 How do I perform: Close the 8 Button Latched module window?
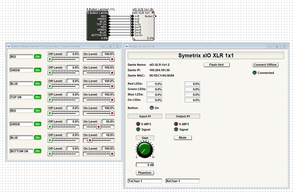pos(117,46)
